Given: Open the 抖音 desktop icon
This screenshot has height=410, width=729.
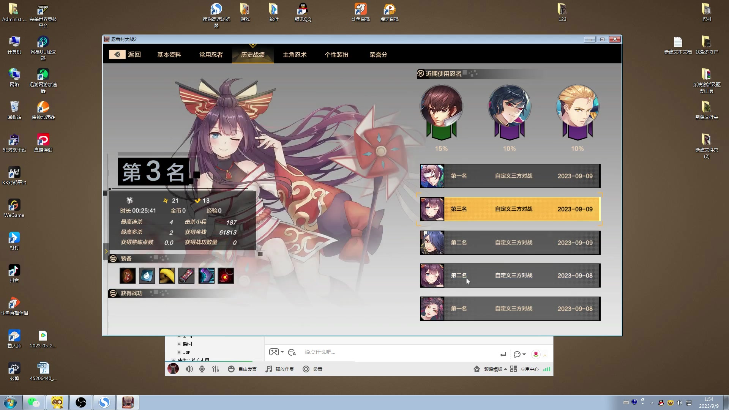Looking at the screenshot, I should [x=14, y=273].
